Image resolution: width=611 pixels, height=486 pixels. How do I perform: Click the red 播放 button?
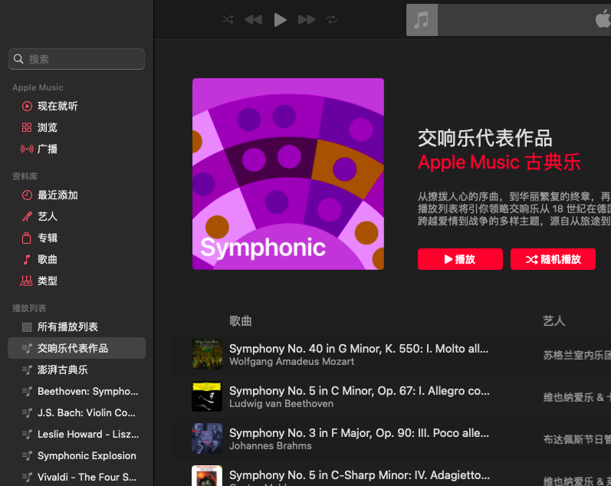point(460,259)
